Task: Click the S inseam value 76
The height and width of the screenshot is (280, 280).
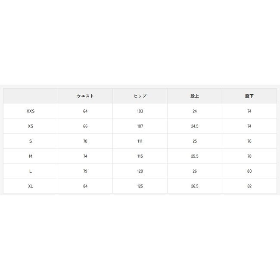Action: point(249,141)
